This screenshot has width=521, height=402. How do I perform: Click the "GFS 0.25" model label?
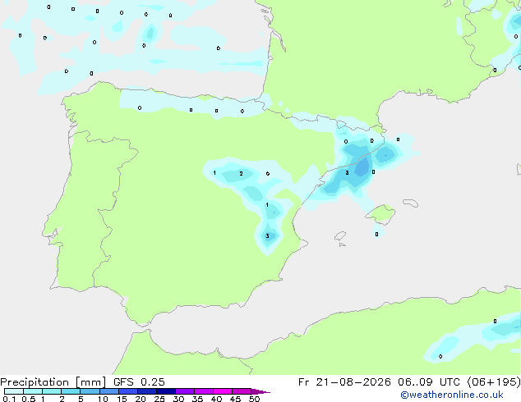(x=139, y=382)
